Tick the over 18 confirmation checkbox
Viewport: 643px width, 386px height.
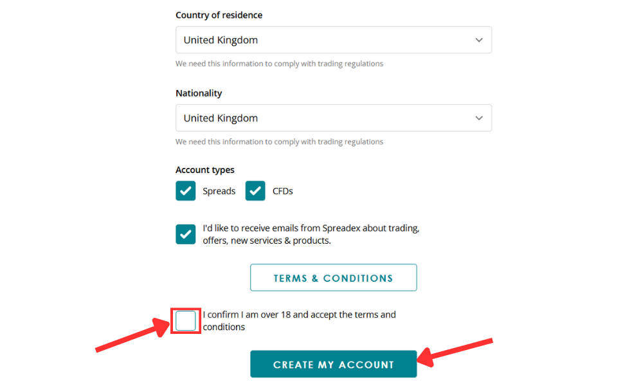(x=186, y=320)
